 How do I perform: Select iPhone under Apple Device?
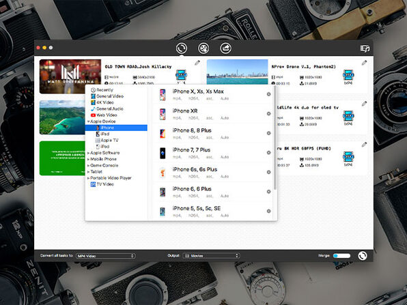(x=116, y=128)
